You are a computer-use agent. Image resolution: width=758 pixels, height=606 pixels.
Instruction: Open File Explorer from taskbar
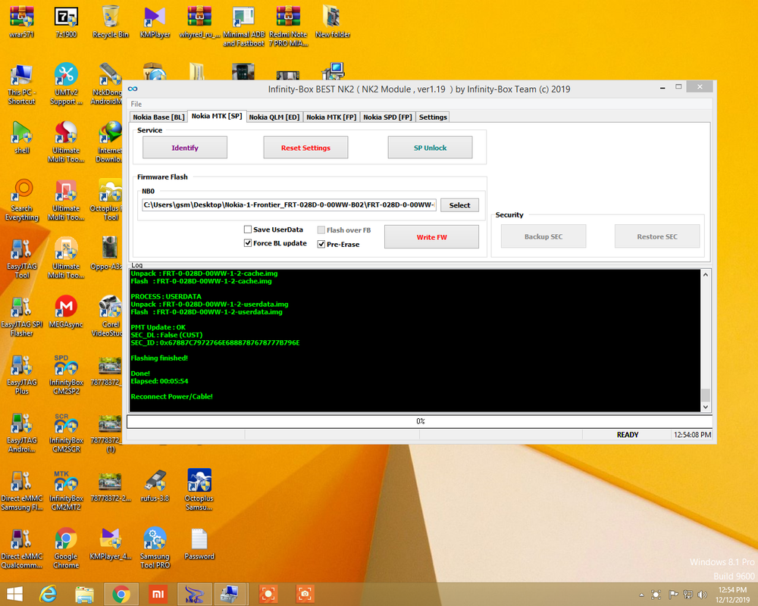[84, 594]
